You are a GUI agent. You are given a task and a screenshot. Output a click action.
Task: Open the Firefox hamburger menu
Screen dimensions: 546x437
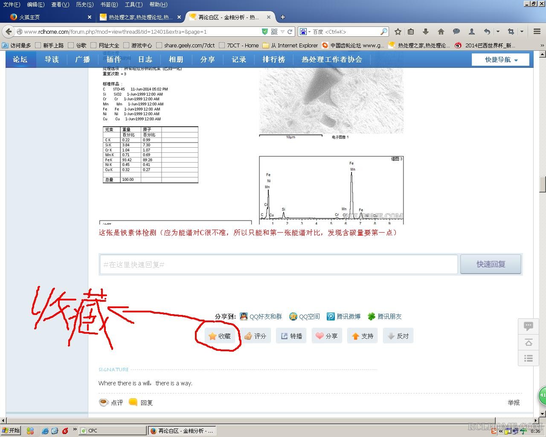(x=537, y=32)
